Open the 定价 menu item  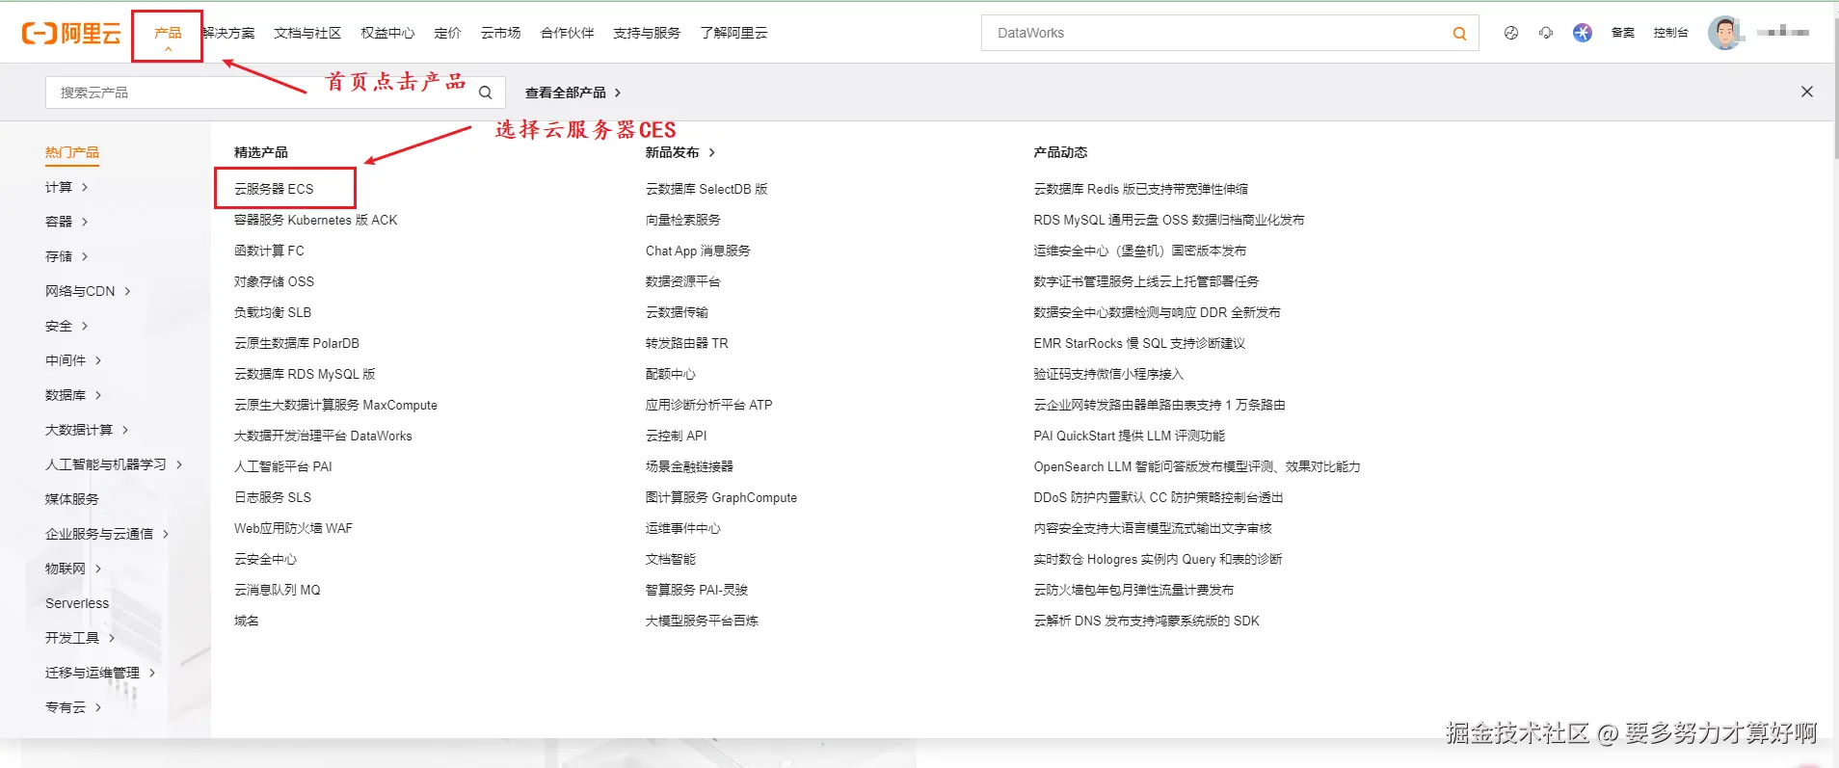coord(447,34)
